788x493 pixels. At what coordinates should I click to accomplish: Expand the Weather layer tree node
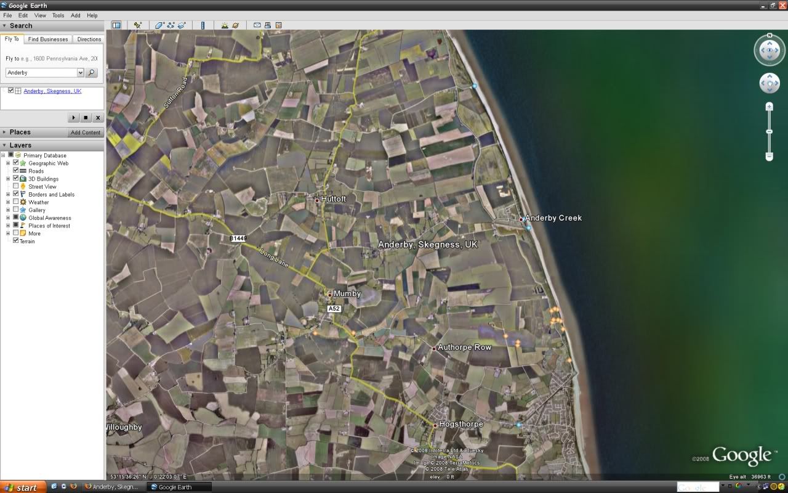coord(8,202)
